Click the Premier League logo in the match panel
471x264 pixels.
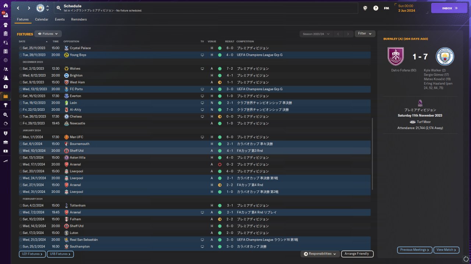pyautogui.click(x=420, y=103)
